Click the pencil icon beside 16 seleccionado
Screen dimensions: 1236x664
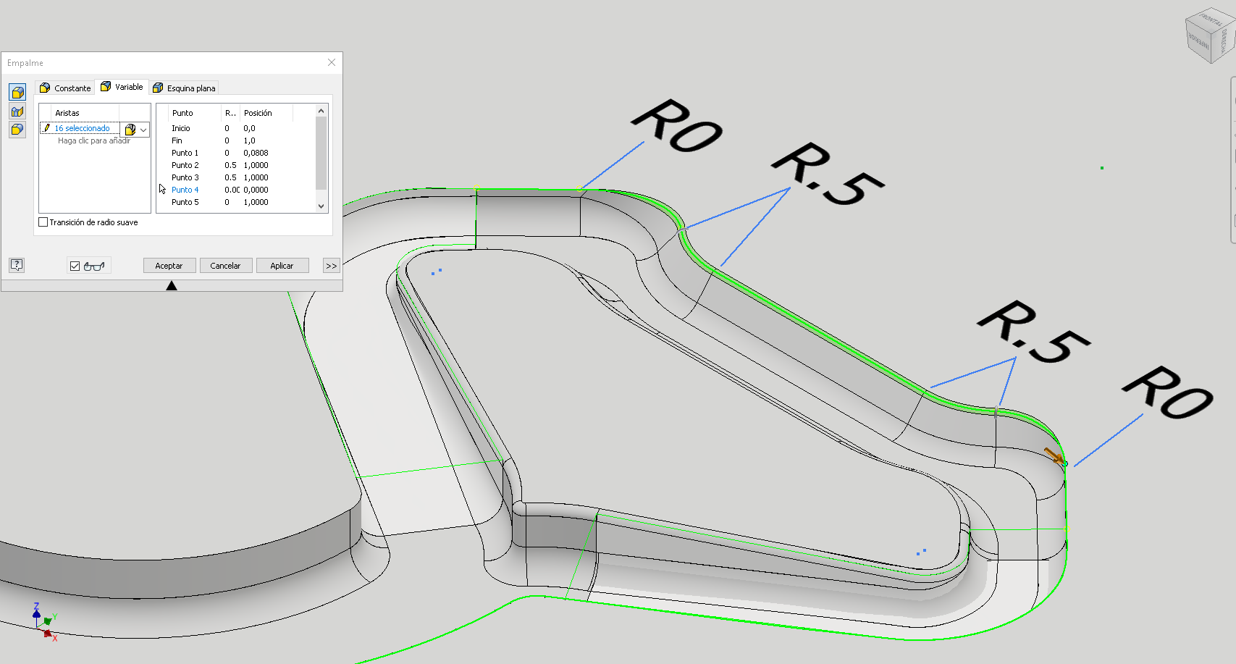coord(47,128)
